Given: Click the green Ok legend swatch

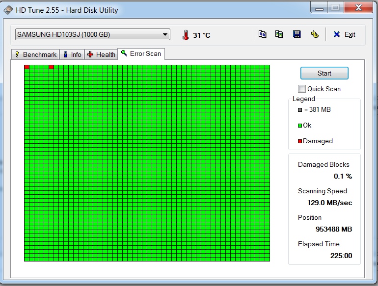Looking at the screenshot, I should pyautogui.click(x=300, y=126).
